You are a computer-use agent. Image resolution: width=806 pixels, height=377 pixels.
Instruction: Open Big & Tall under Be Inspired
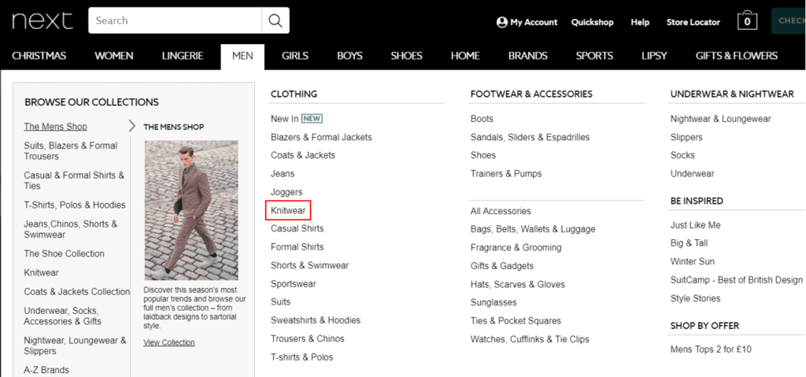[689, 243]
